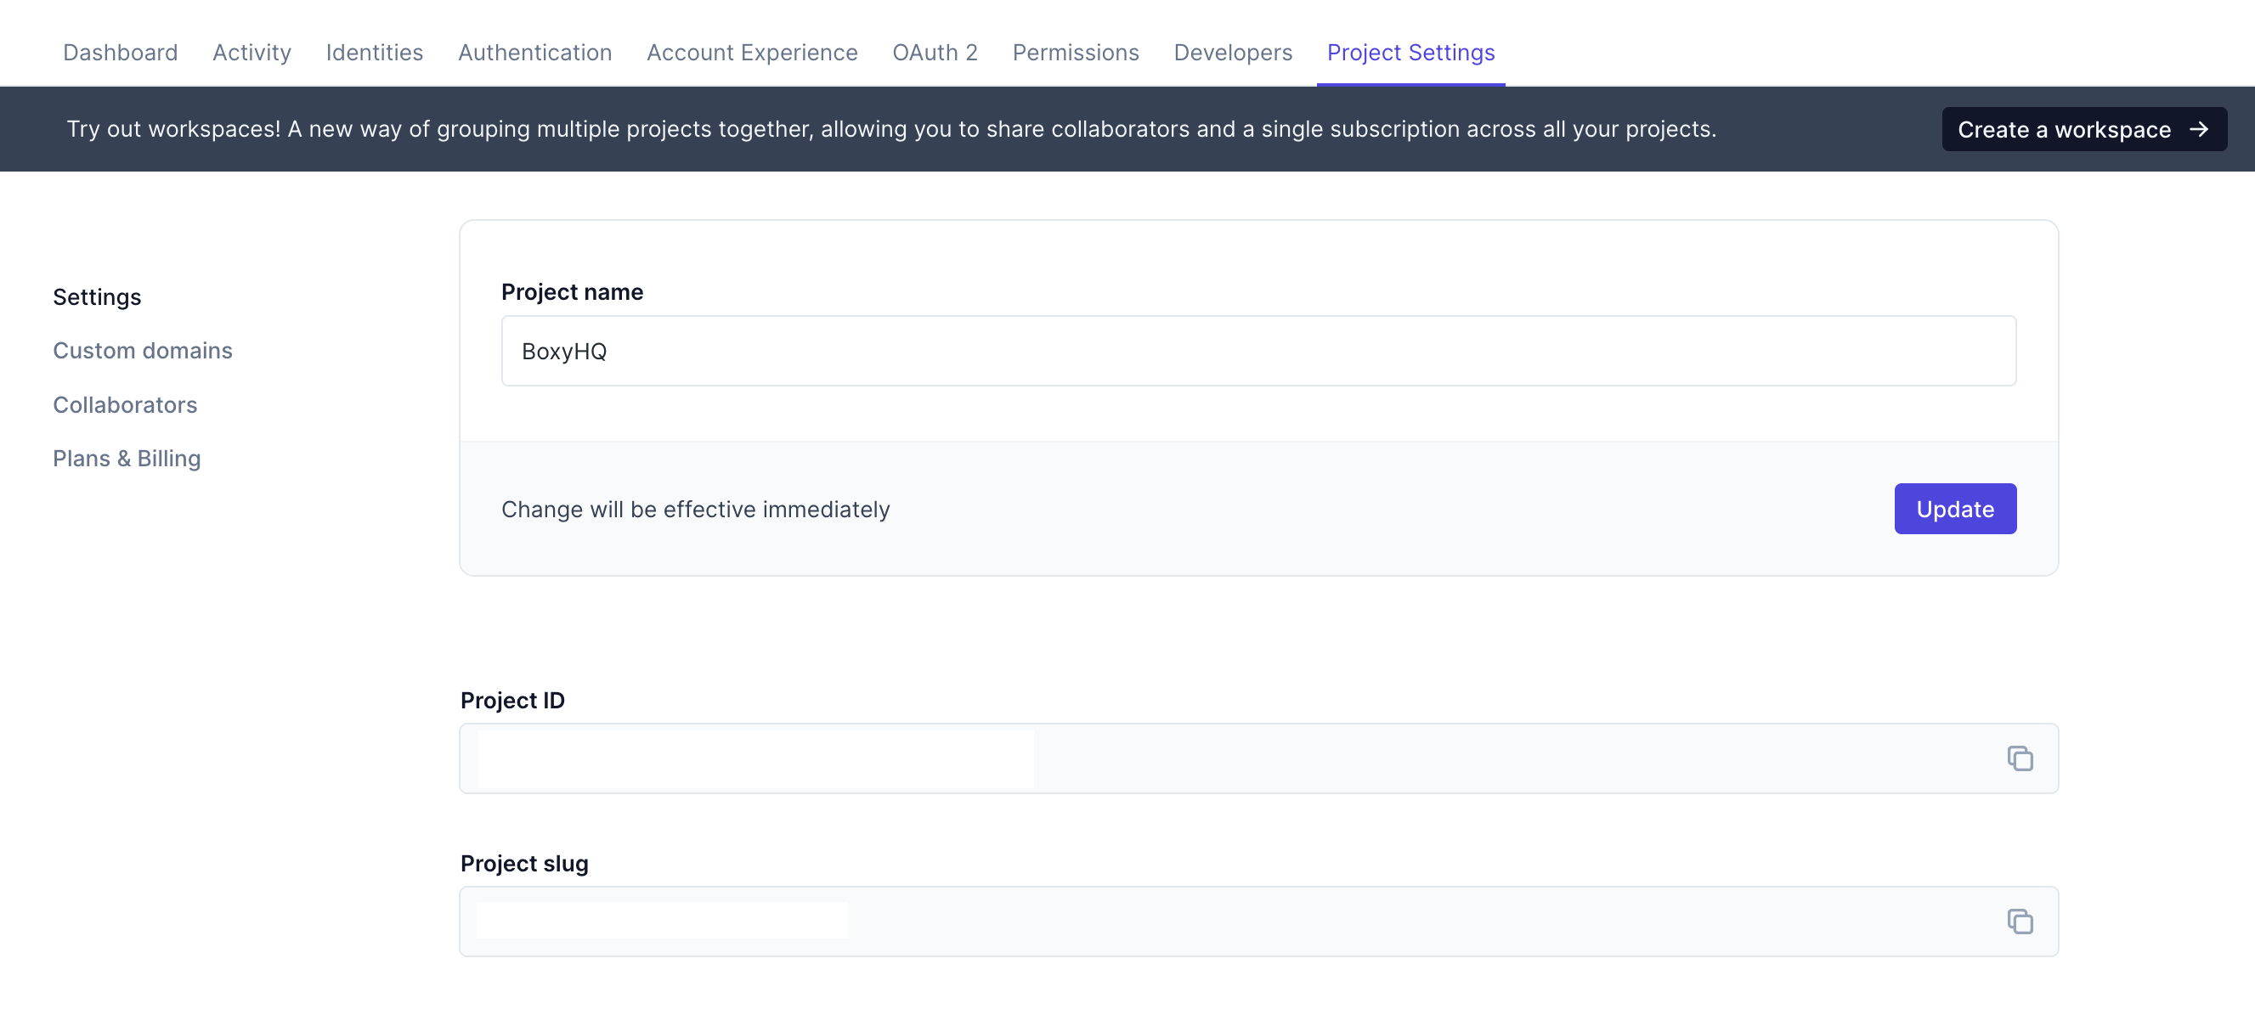Open the Developers tab
This screenshot has width=2255, height=1009.
[1232, 53]
